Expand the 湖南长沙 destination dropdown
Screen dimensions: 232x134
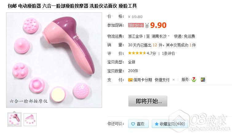tap(169, 36)
